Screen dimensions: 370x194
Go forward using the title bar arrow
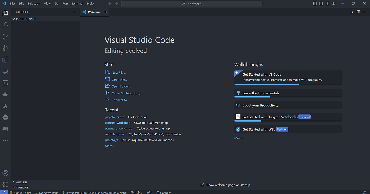point(117,3)
